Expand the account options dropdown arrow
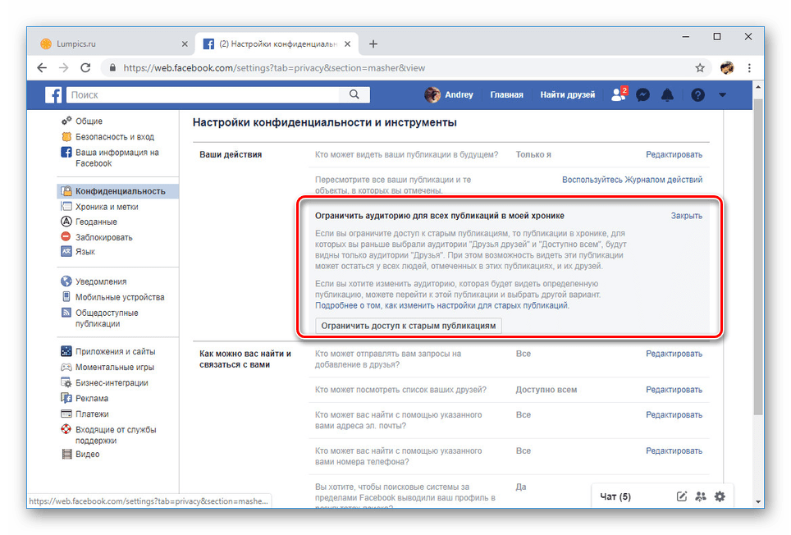Screen dimensions: 791x535 point(722,95)
